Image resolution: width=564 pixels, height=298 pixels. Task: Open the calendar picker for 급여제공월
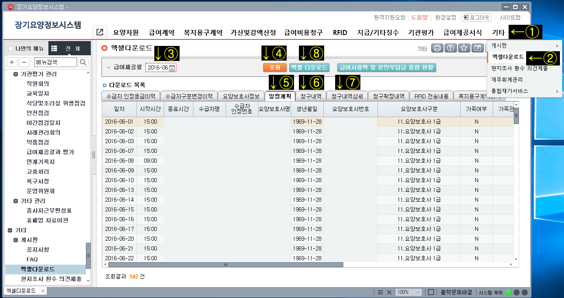(172, 68)
